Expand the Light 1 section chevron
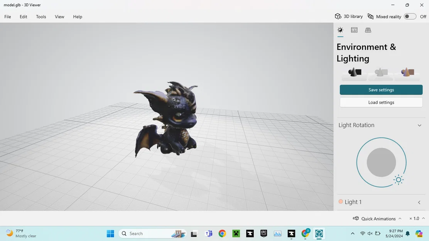This screenshot has width=429, height=241. (419, 202)
